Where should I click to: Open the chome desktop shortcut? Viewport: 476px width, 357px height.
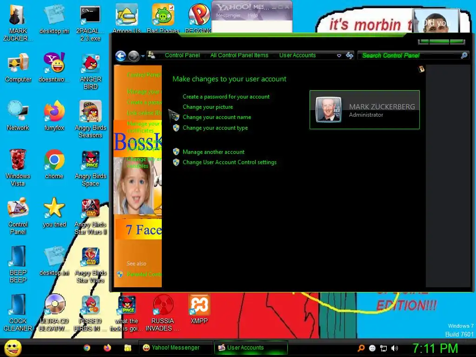point(54,164)
